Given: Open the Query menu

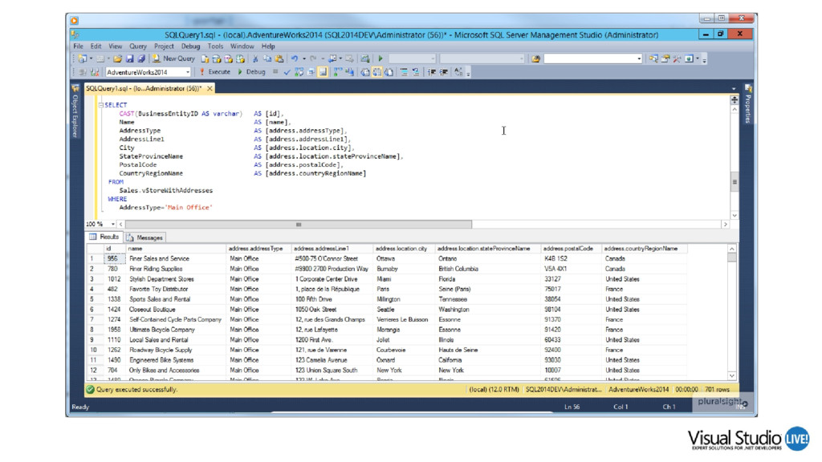Looking at the screenshot, I should (x=138, y=46).
